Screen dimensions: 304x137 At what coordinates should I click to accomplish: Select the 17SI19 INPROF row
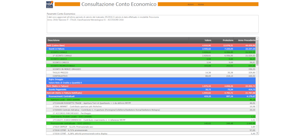[151, 127]
